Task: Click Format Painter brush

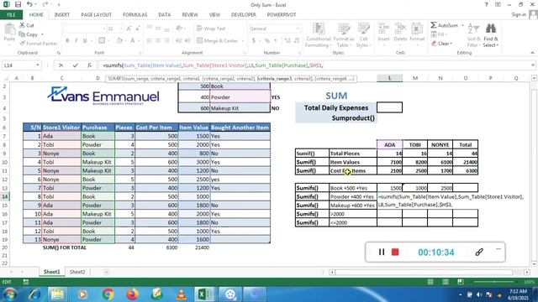Action: point(38,44)
